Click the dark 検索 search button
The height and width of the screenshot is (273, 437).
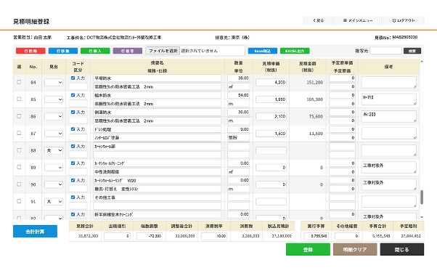(x=412, y=51)
